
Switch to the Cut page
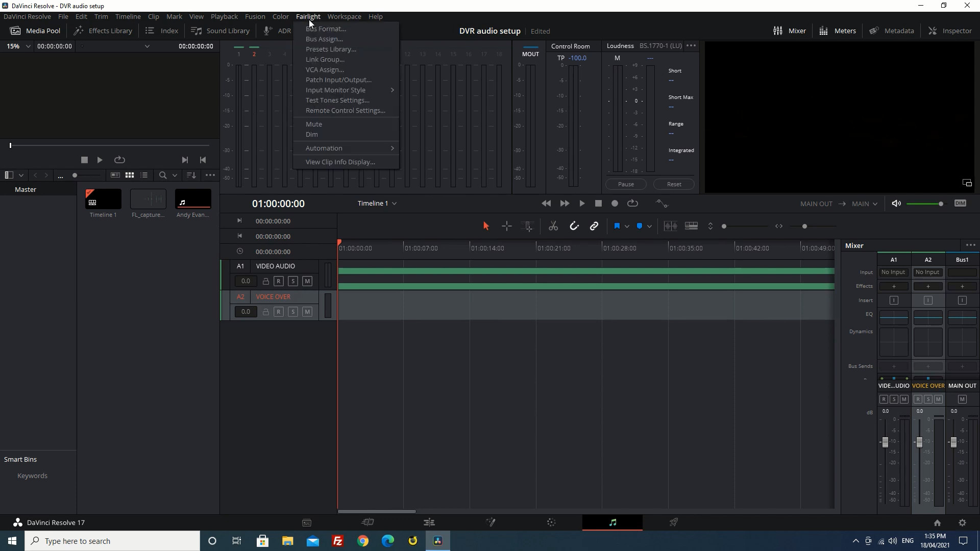367,522
